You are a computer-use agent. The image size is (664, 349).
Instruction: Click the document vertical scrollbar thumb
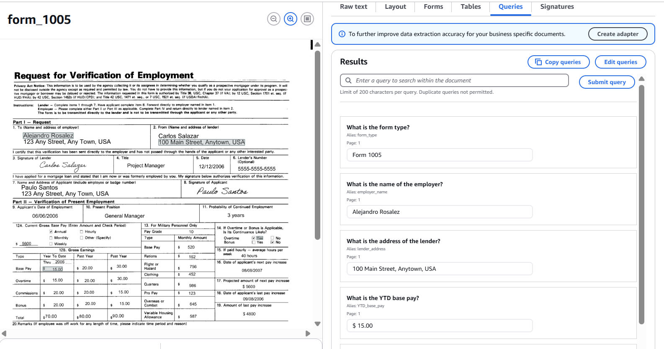pyautogui.click(x=317, y=144)
